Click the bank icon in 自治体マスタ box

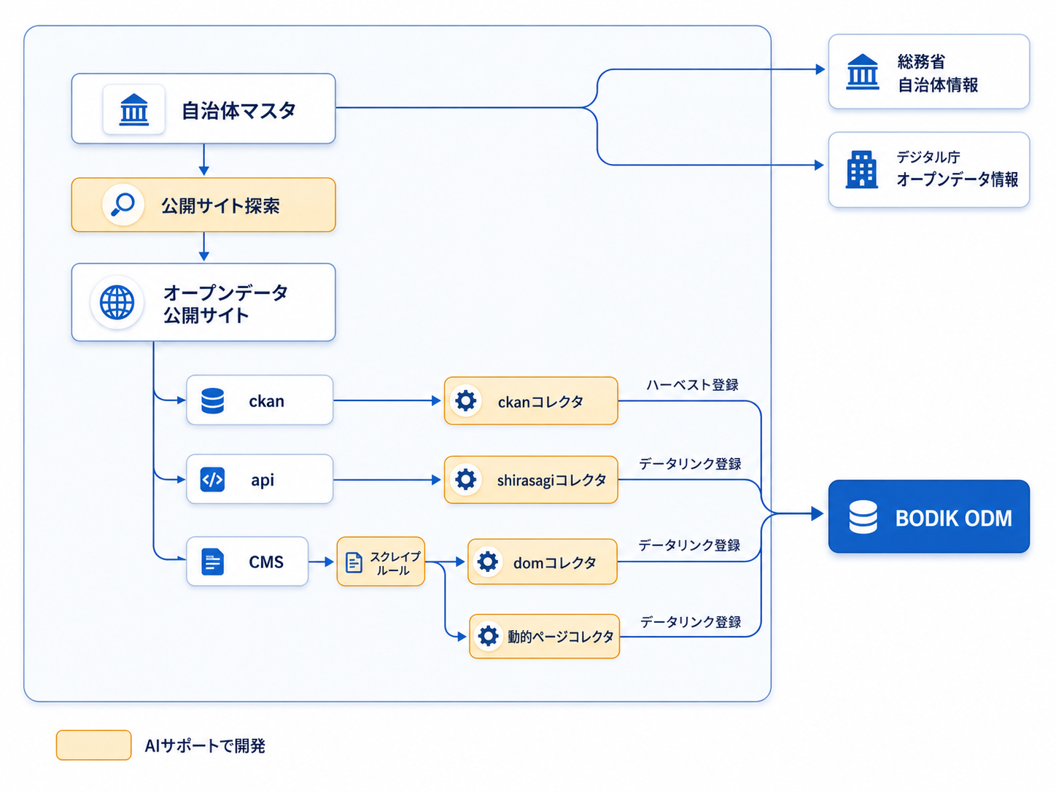[x=134, y=110]
